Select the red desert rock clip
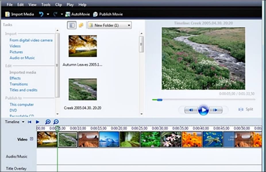Screen dimensions: 266x172 88,139
